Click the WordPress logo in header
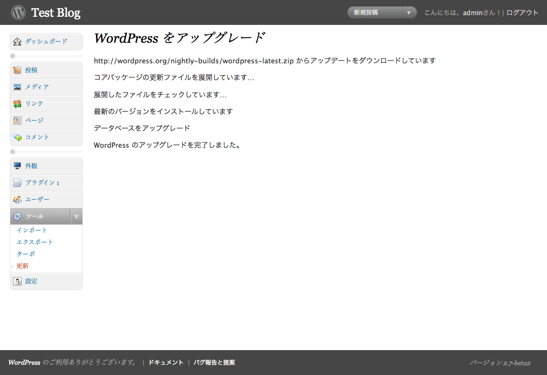This screenshot has height=375, width=547. pyautogui.click(x=18, y=12)
